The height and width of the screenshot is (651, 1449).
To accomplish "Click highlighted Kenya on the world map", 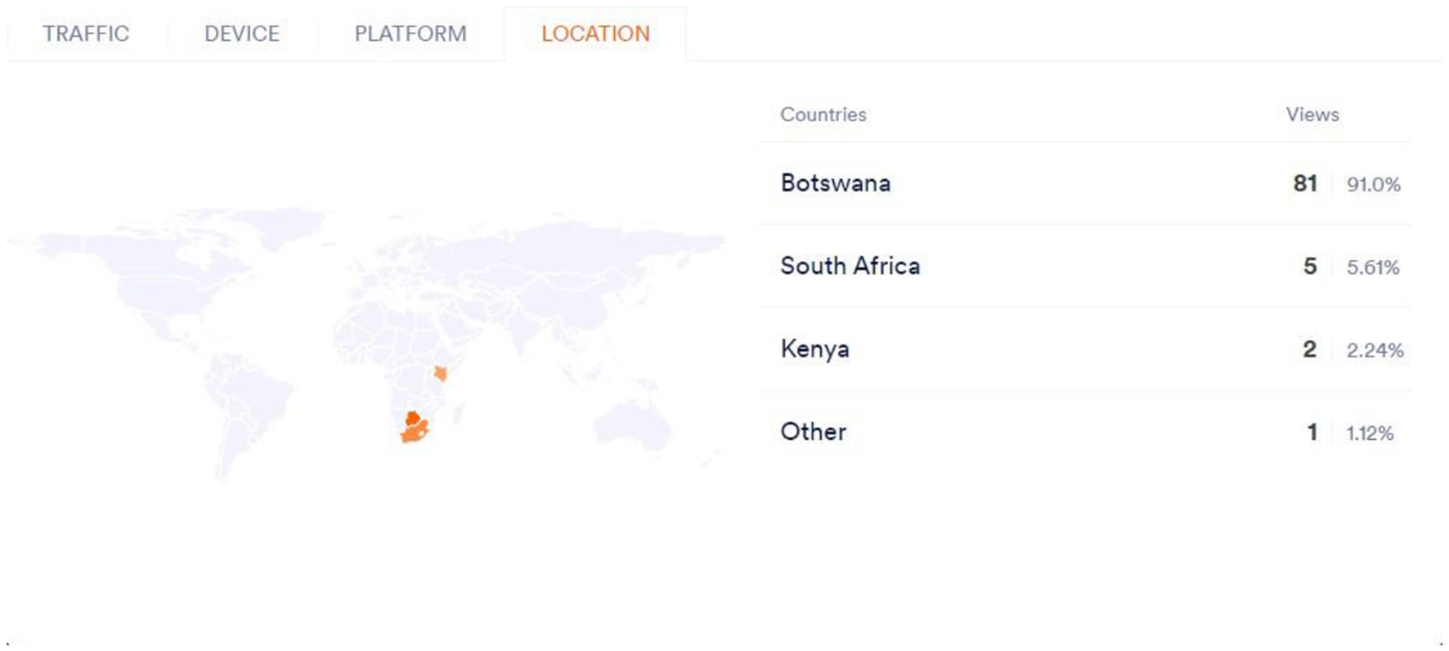I will point(441,374).
